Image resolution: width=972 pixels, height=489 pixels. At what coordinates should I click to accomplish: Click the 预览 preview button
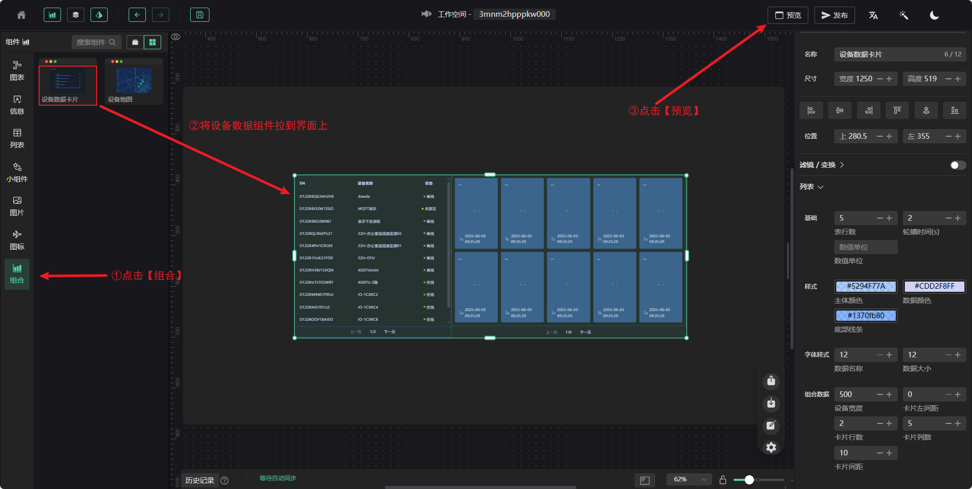787,15
